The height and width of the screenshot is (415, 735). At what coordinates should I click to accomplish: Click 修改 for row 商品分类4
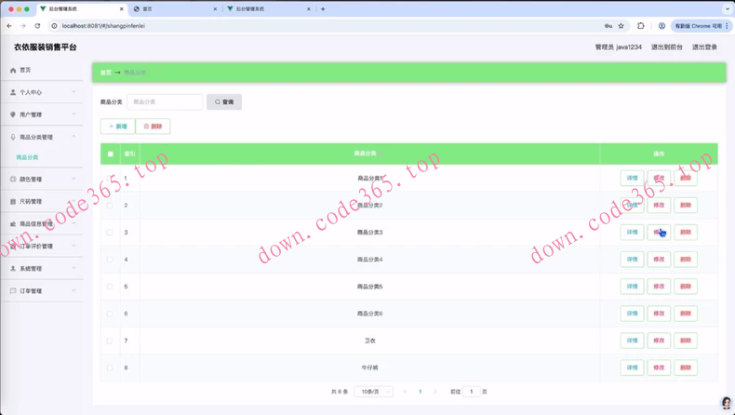[659, 260]
